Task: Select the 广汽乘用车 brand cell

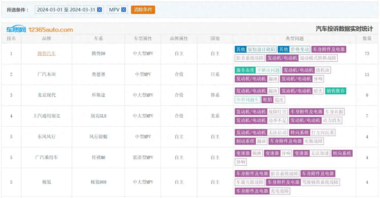Action: click(46, 157)
